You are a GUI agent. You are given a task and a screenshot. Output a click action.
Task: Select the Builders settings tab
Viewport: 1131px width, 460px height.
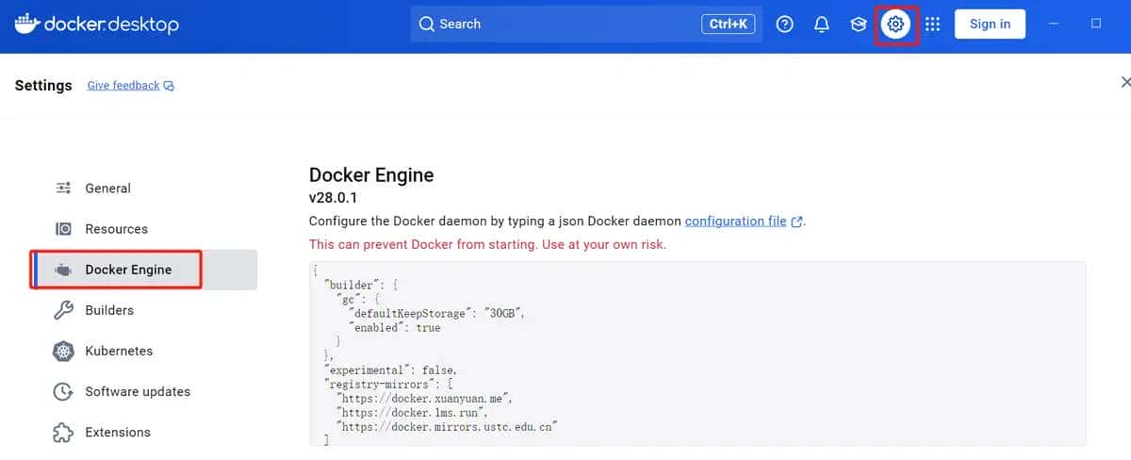pyautogui.click(x=143, y=310)
